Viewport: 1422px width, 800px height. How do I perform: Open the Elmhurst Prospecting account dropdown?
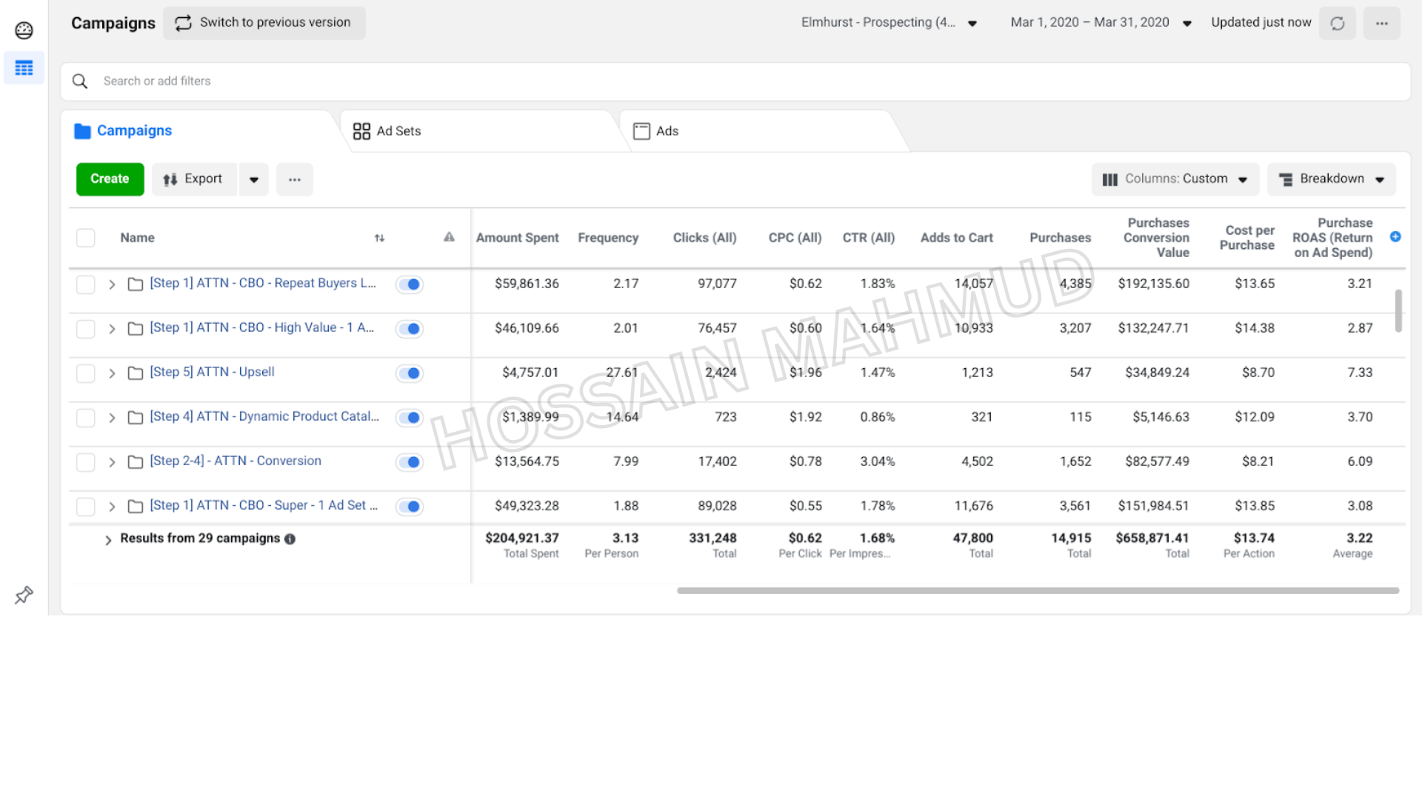(889, 23)
